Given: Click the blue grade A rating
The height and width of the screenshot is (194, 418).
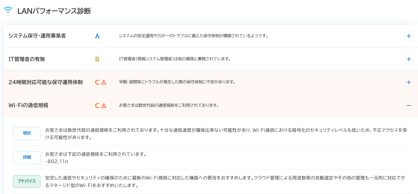Looking at the screenshot, I should click(x=97, y=36).
